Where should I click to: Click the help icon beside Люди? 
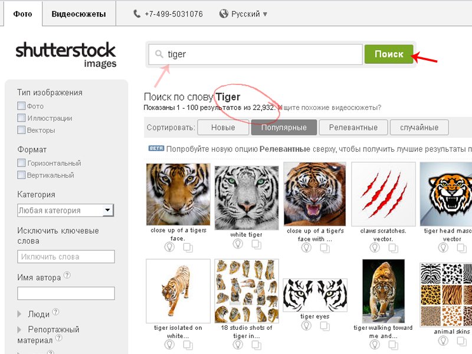click(x=56, y=313)
